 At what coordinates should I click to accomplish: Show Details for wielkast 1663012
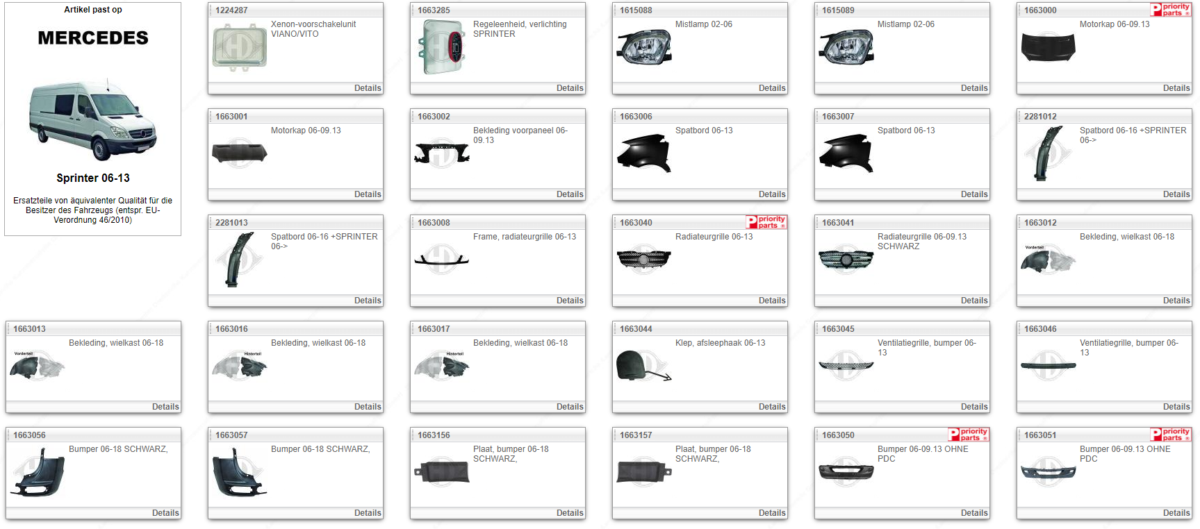pyautogui.click(x=1176, y=301)
